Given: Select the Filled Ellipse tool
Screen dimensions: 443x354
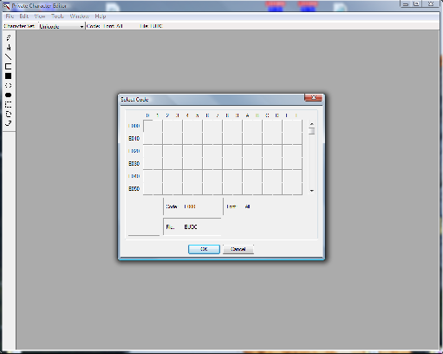Looking at the screenshot, I should pyautogui.click(x=9, y=95).
